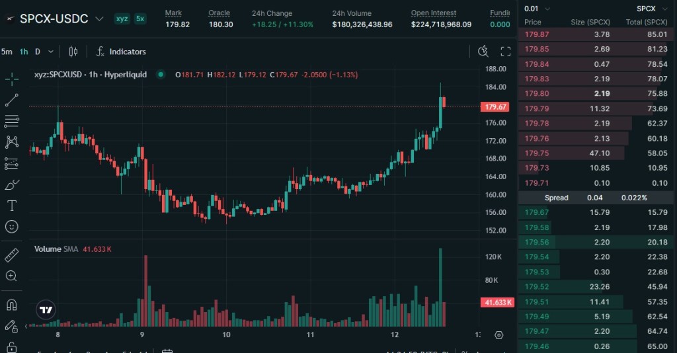Select the crosshair cursor tool
This screenshot has width=677, height=353.
(12, 79)
